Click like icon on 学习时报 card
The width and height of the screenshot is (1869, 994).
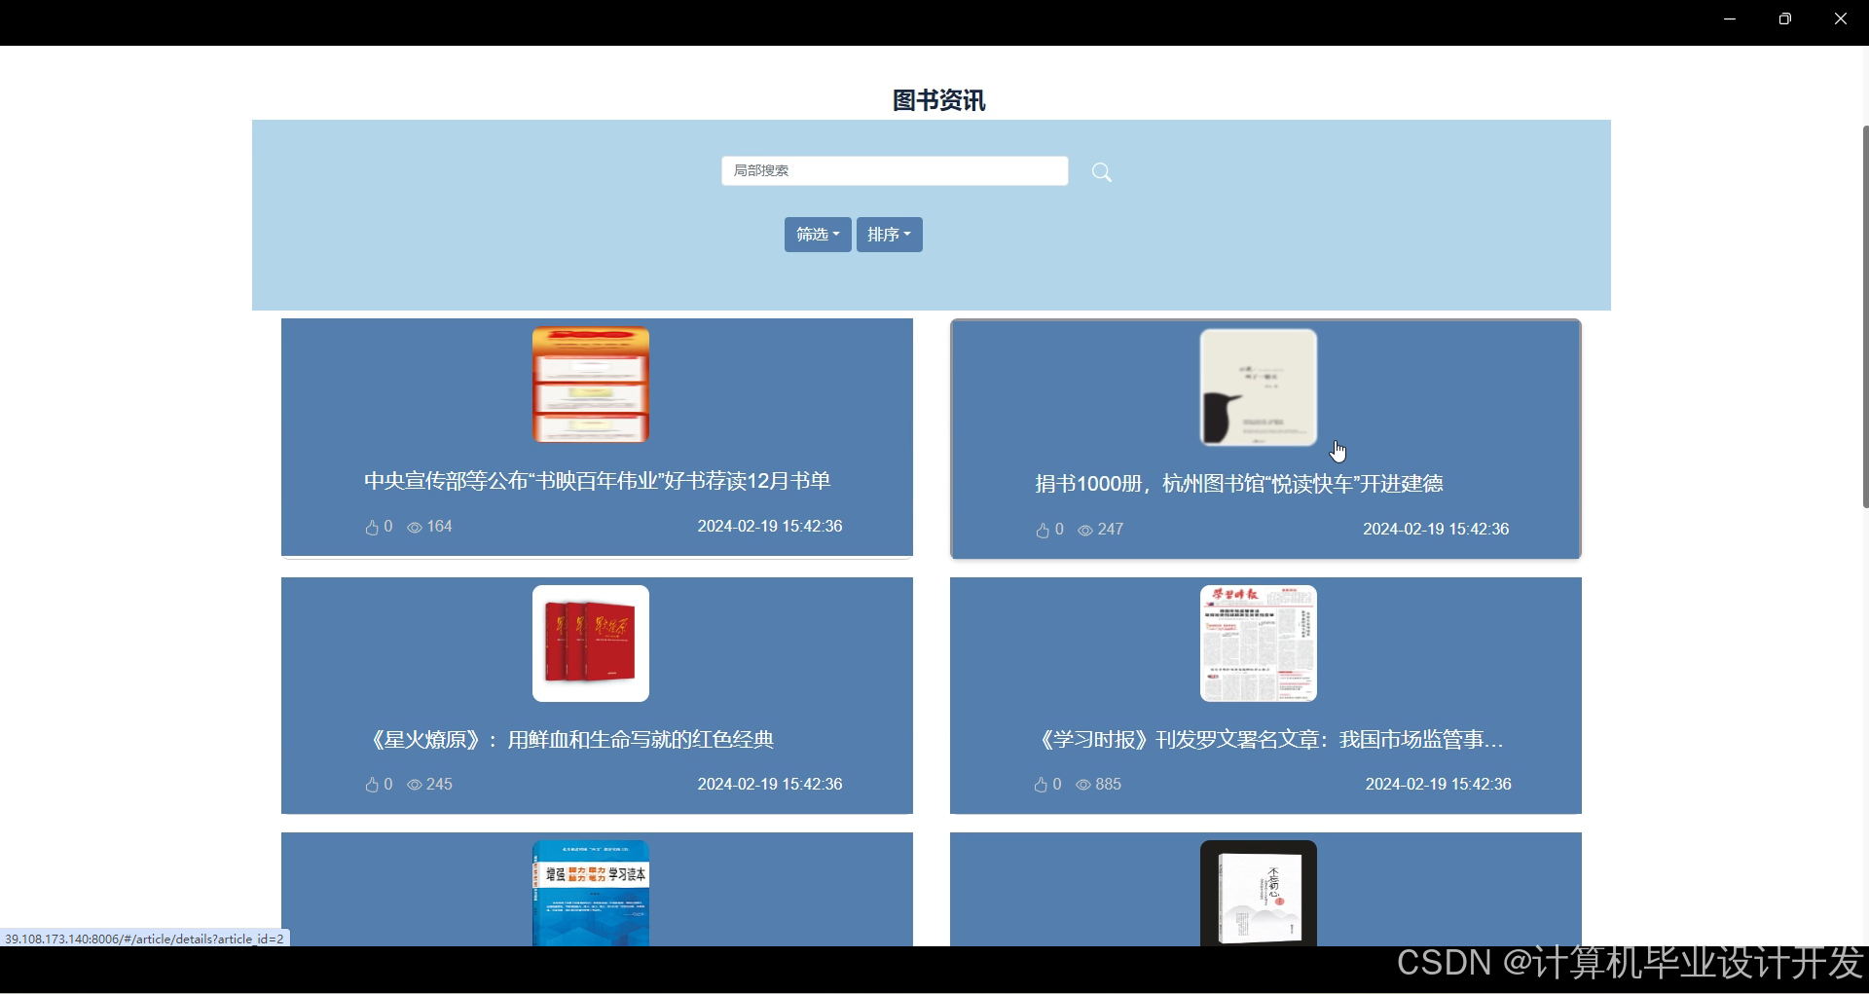coord(1041,785)
